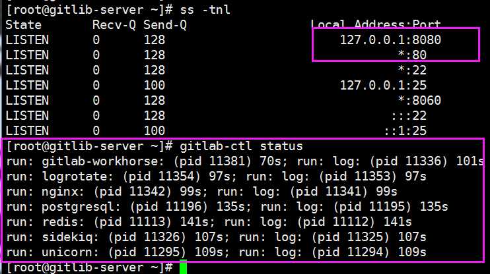Click Recv-Q '0' in the *:80 row
This screenshot has width=490, height=274.
(96, 55)
